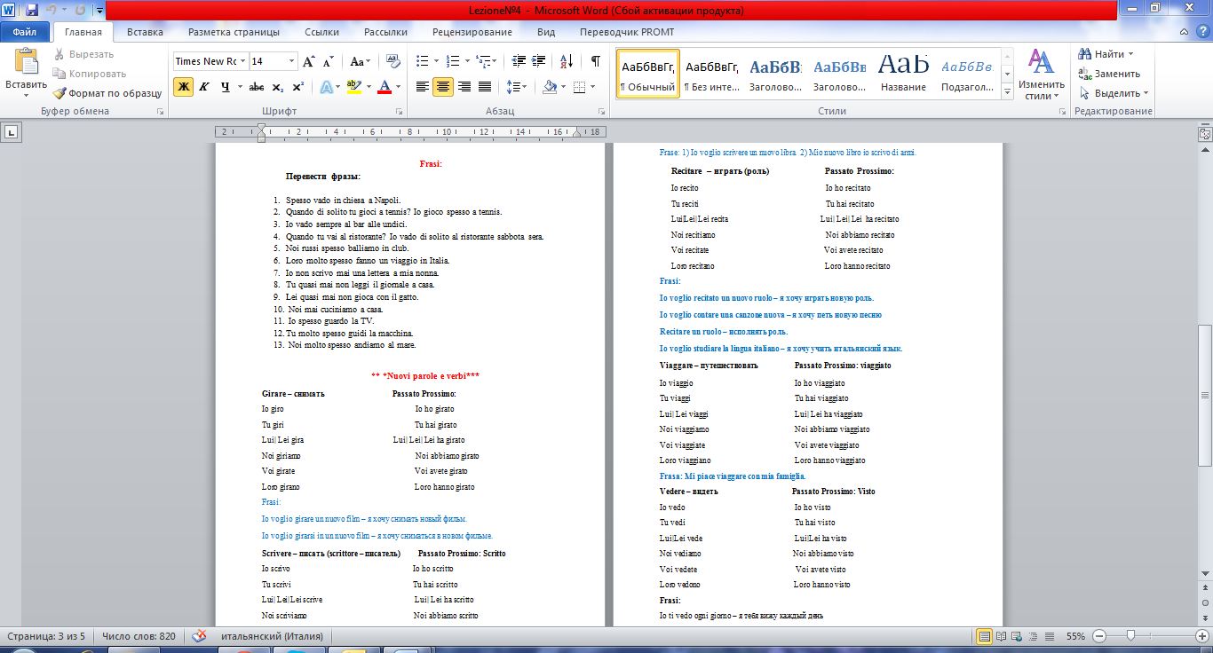1213x653 pixels.
Task: Click the Undo arrow in quick access toolbar
Action: (52, 11)
